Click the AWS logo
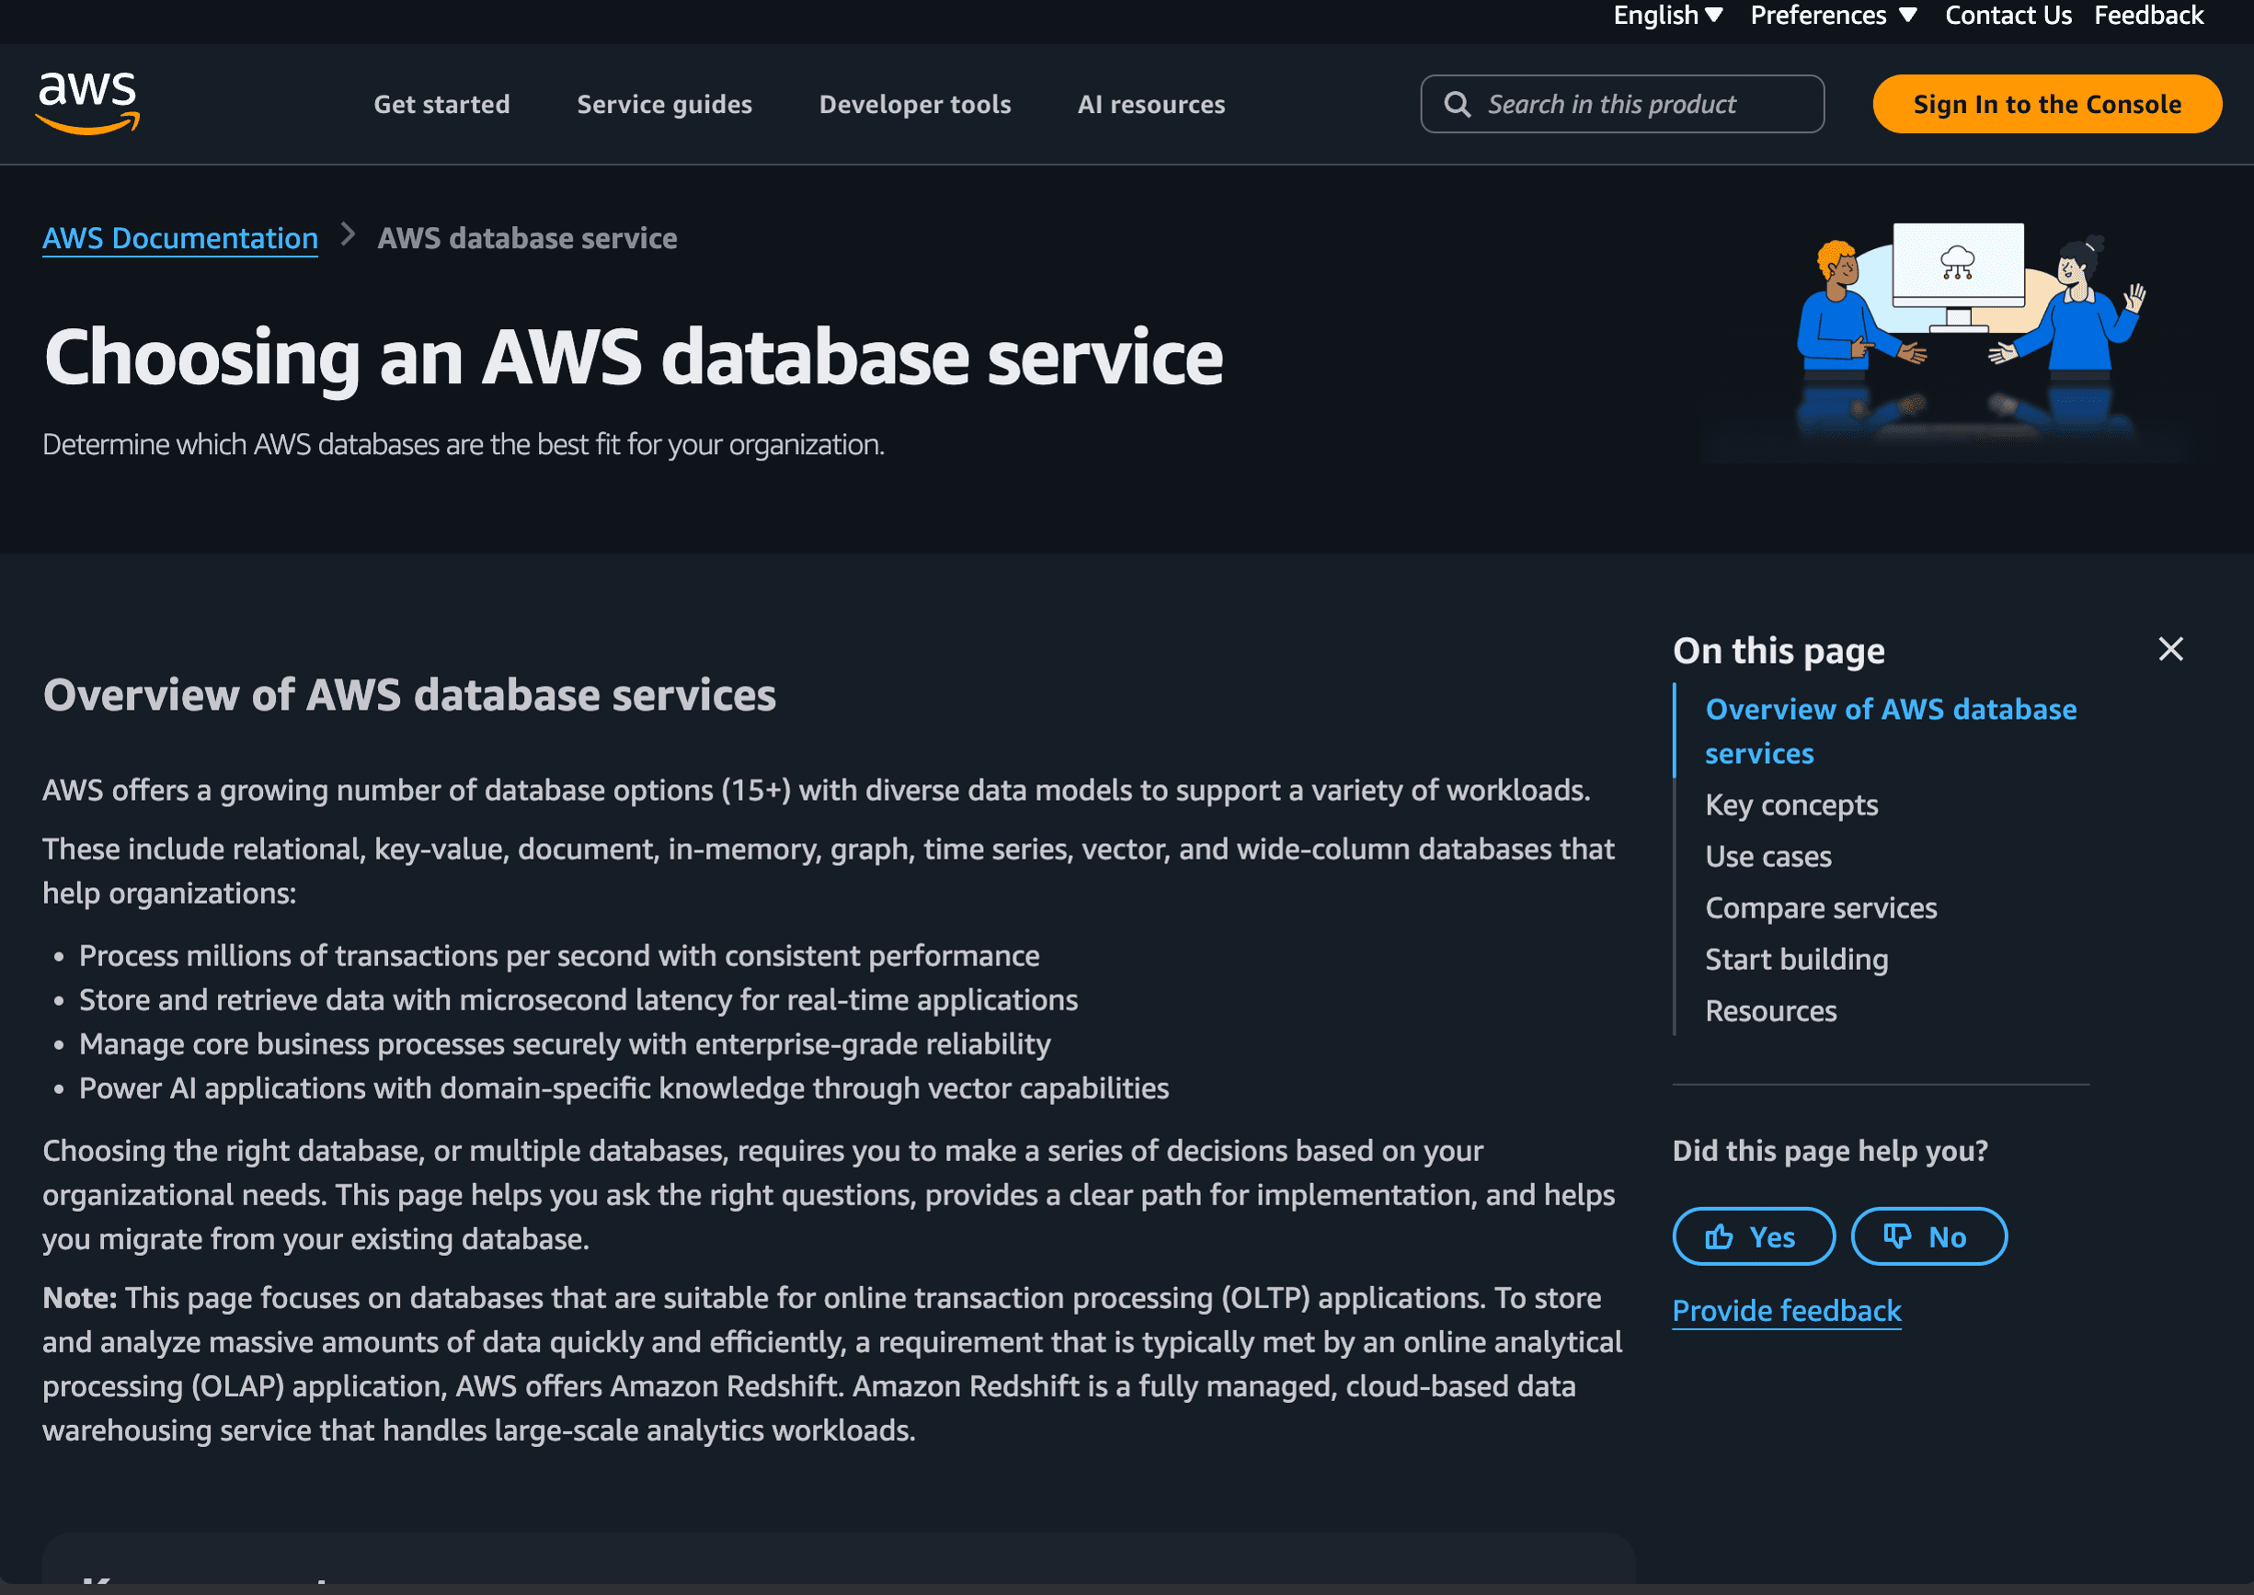This screenshot has height=1595, width=2254. point(88,103)
